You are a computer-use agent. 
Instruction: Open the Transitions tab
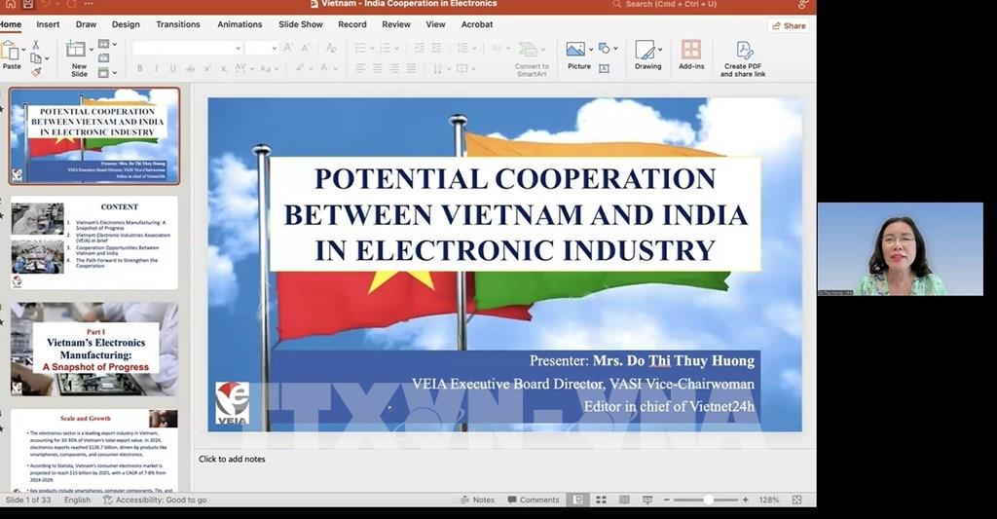(x=178, y=24)
